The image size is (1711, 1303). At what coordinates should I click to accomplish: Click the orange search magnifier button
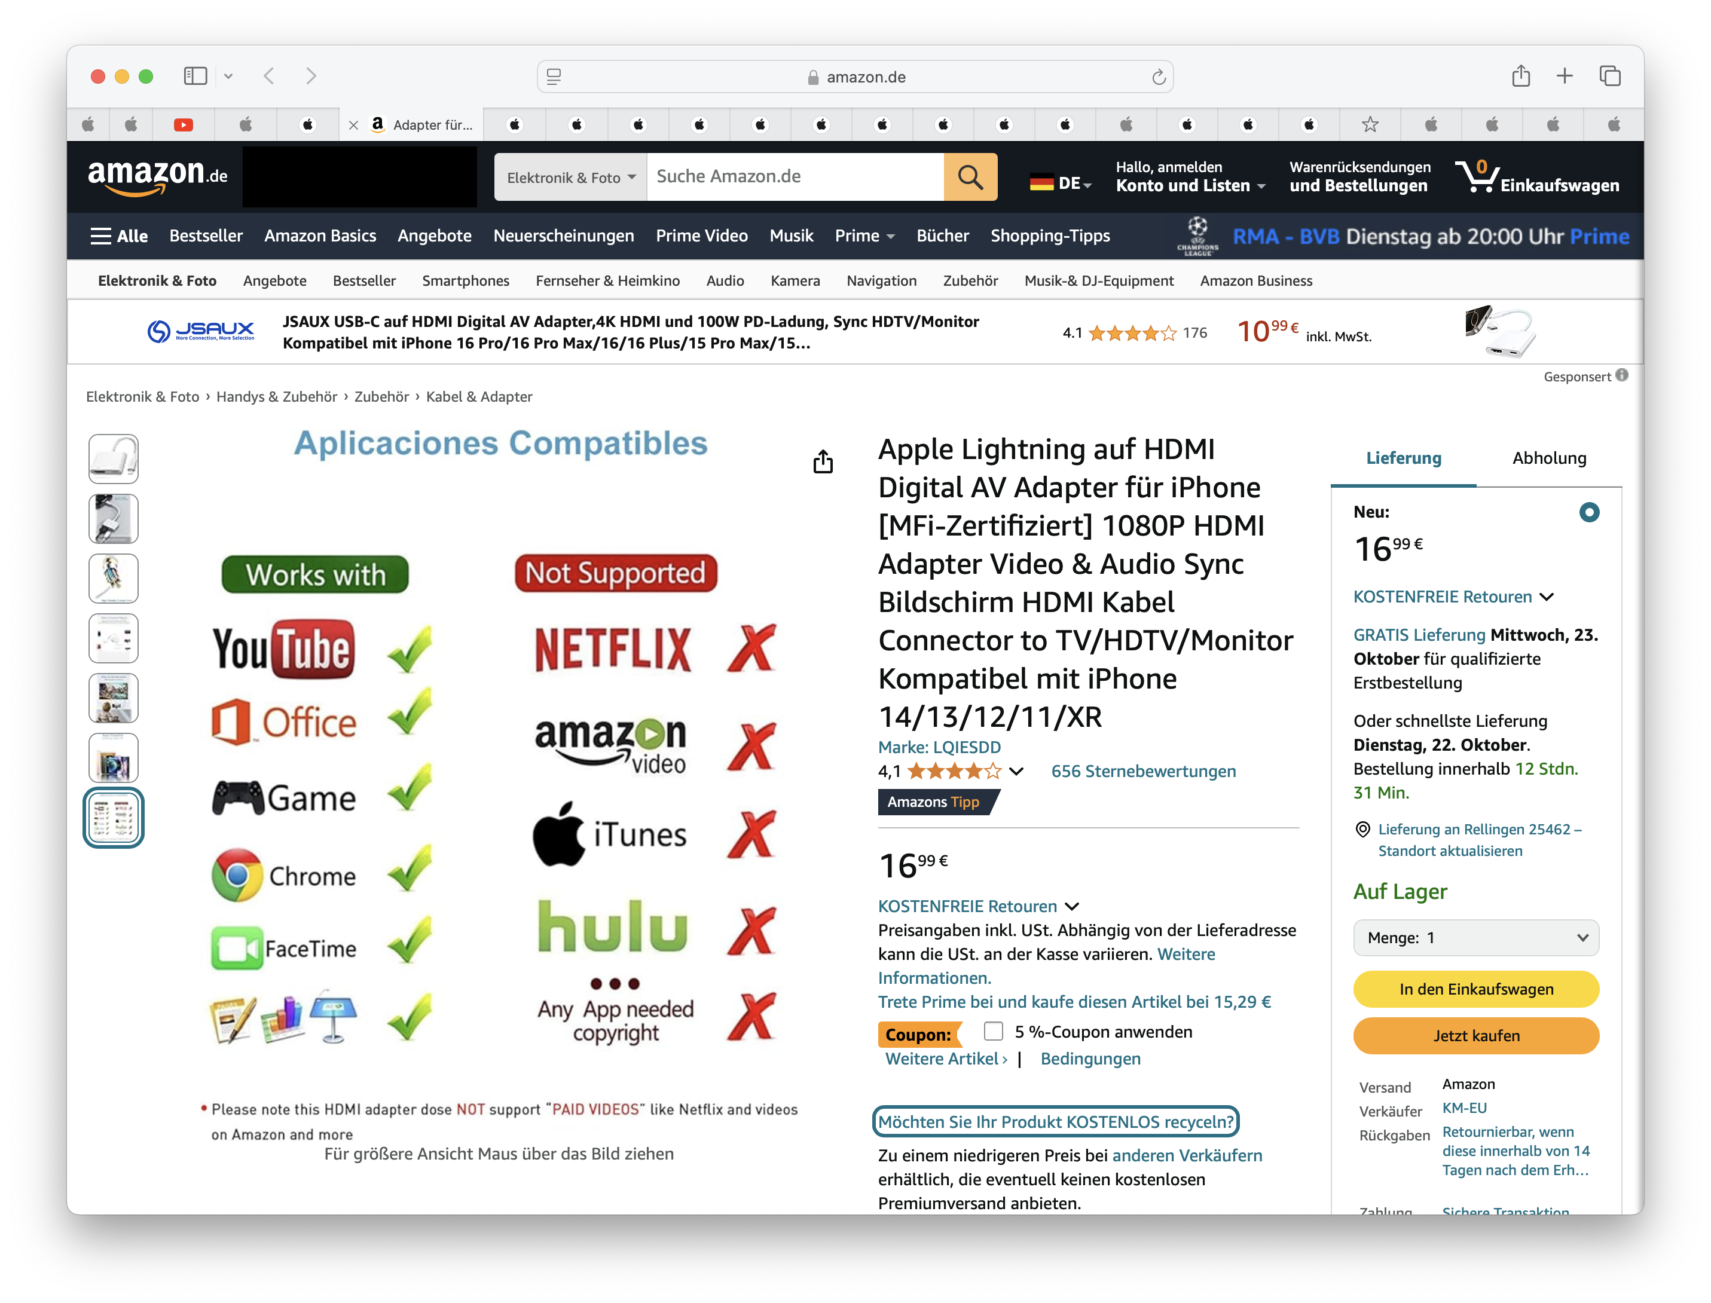(x=970, y=177)
